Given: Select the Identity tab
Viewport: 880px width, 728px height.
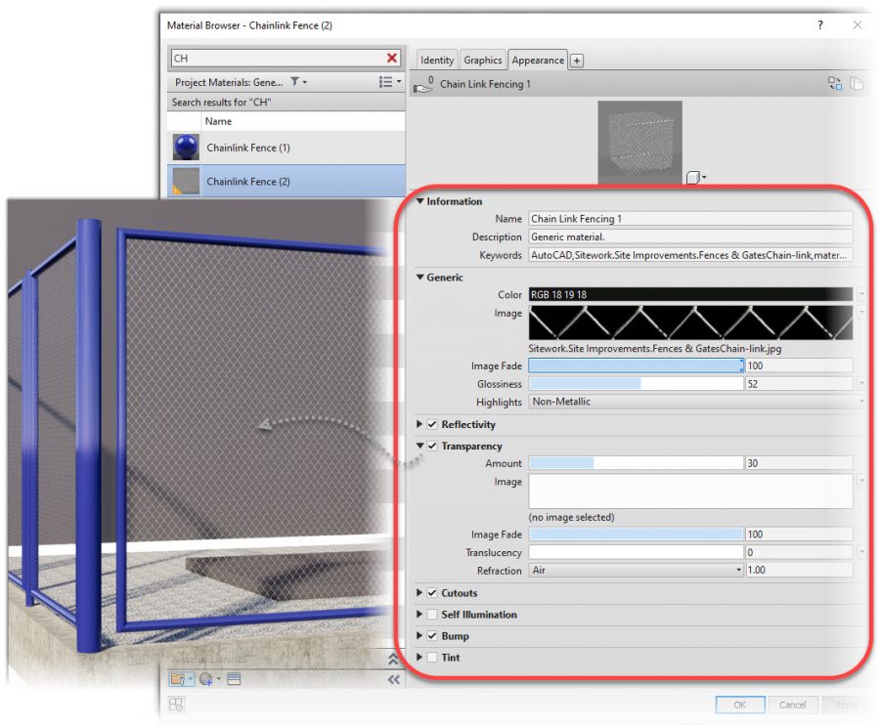Looking at the screenshot, I should click(x=435, y=60).
